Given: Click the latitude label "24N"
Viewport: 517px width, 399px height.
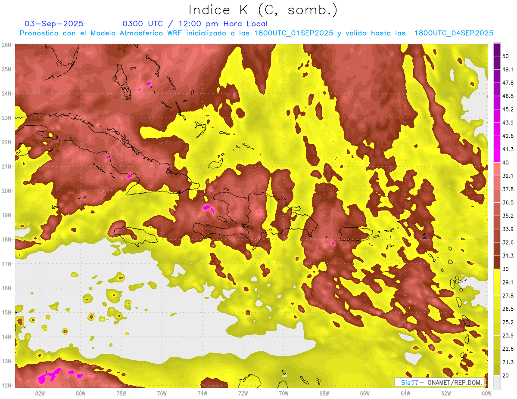Looking at the screenshot, I should coord(6,93).
